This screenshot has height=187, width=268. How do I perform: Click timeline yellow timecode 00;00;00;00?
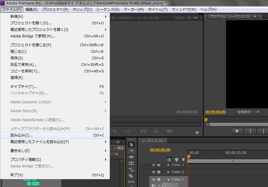(160, 150)
